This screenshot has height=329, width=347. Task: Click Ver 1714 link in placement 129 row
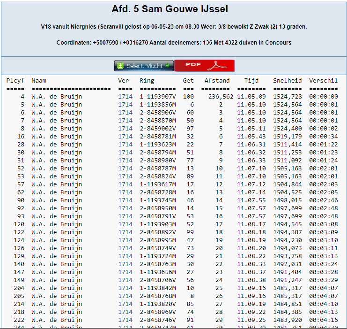point(125,256)
